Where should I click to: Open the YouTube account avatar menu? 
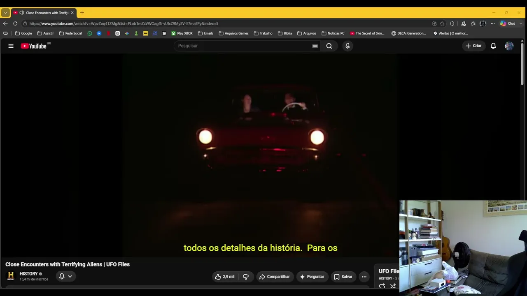[x=509, y=46]
